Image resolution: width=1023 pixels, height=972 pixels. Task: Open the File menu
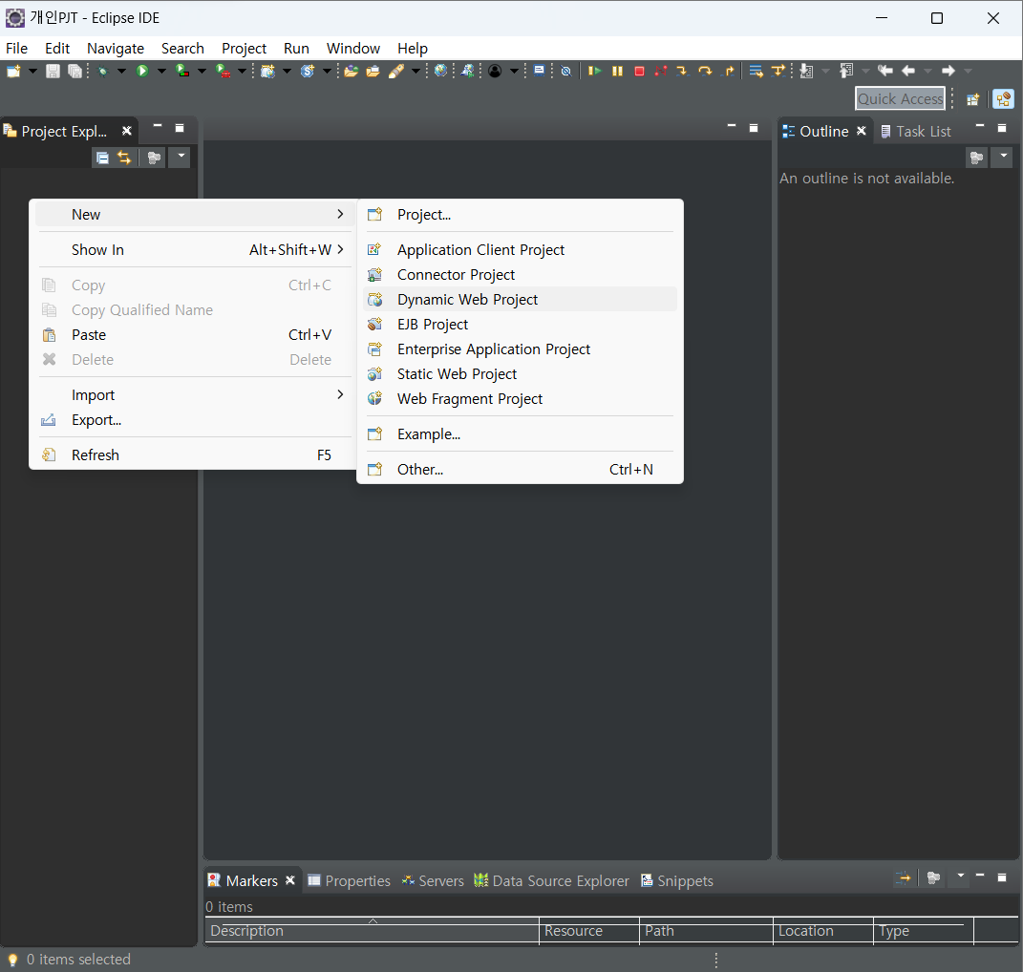pos(16,49)
